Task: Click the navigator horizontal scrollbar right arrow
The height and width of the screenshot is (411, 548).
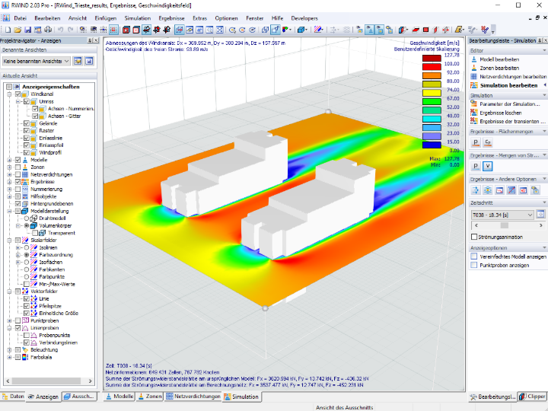Action: [90, 381]
